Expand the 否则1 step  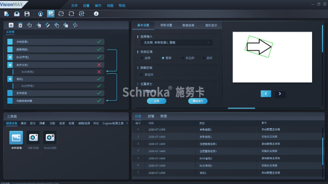coord(10,79)
